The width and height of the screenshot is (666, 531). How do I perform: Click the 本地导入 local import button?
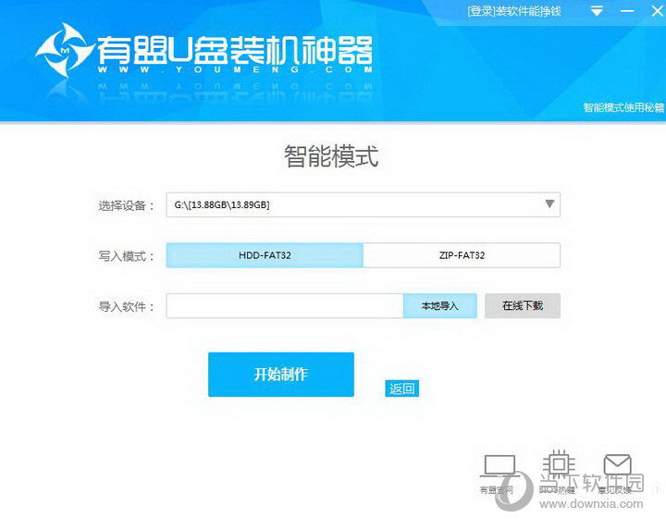[440, 306]
